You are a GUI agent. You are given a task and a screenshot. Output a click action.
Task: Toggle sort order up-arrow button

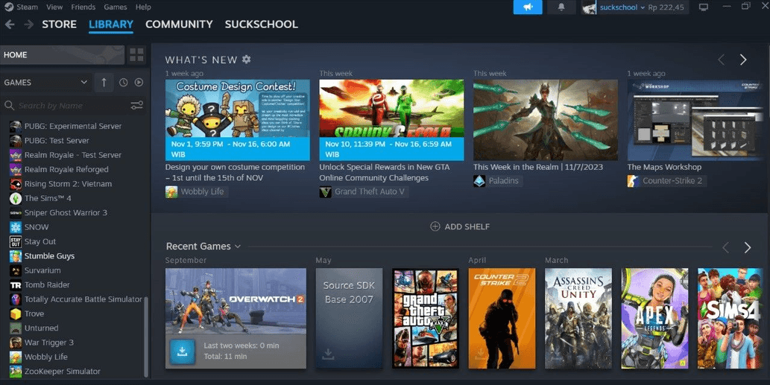104,83
